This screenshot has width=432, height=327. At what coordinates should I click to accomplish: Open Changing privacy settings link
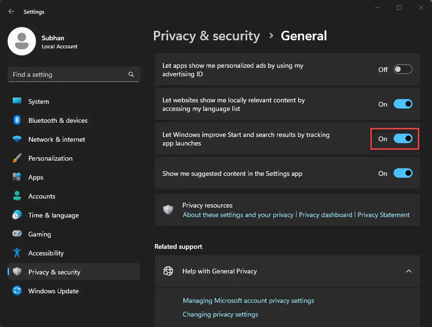coord(220,314)
